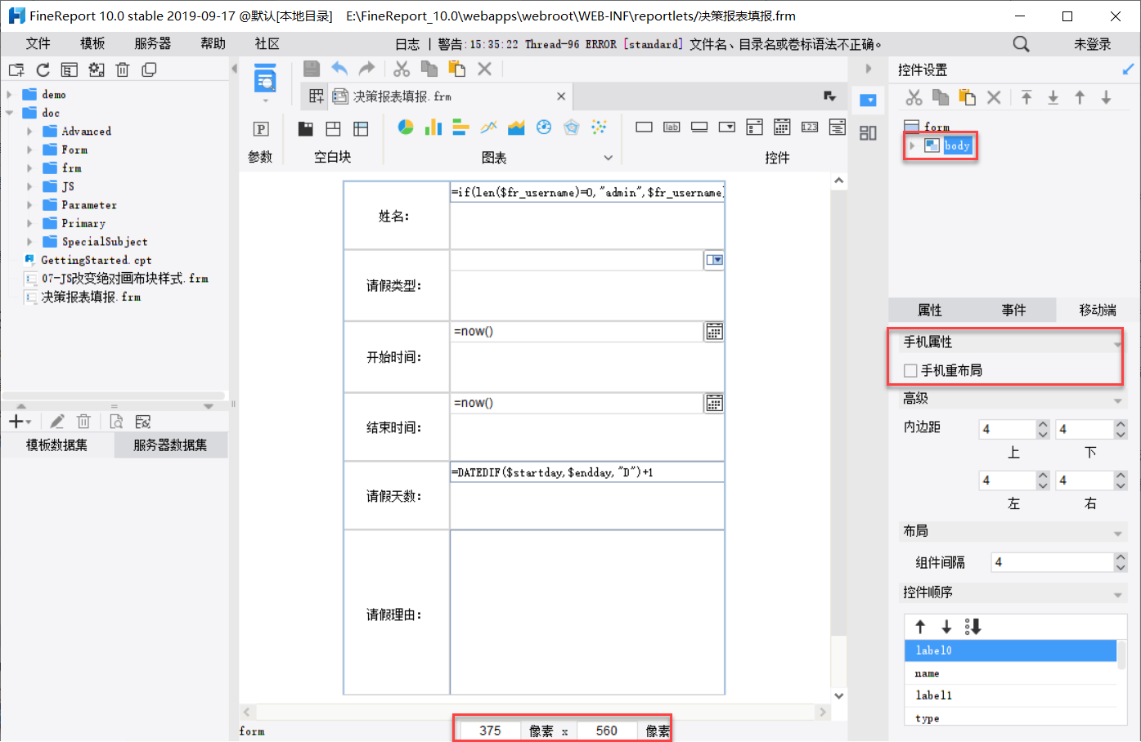Move selected widget down in 控件顺序

(946, 627)
